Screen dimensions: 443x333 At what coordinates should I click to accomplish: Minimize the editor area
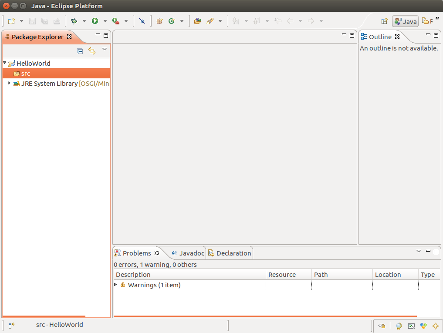[344, 35]
